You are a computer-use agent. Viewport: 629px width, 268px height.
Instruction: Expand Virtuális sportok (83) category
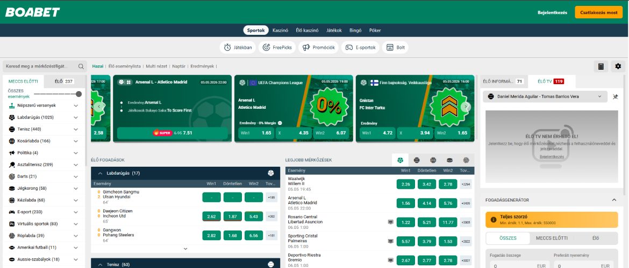[76, 224]
